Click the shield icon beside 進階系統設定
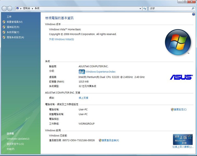 [x=4, y=37]
